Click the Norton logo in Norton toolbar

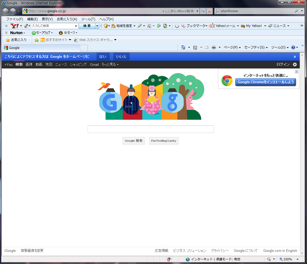click(x=16, y=33)
